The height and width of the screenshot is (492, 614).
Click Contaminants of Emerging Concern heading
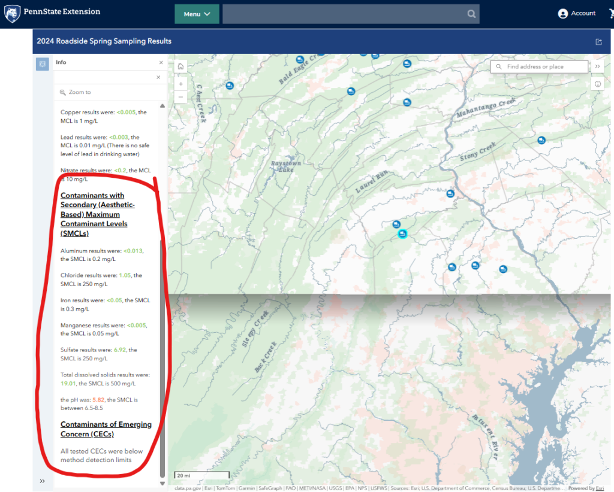(106, 429)
